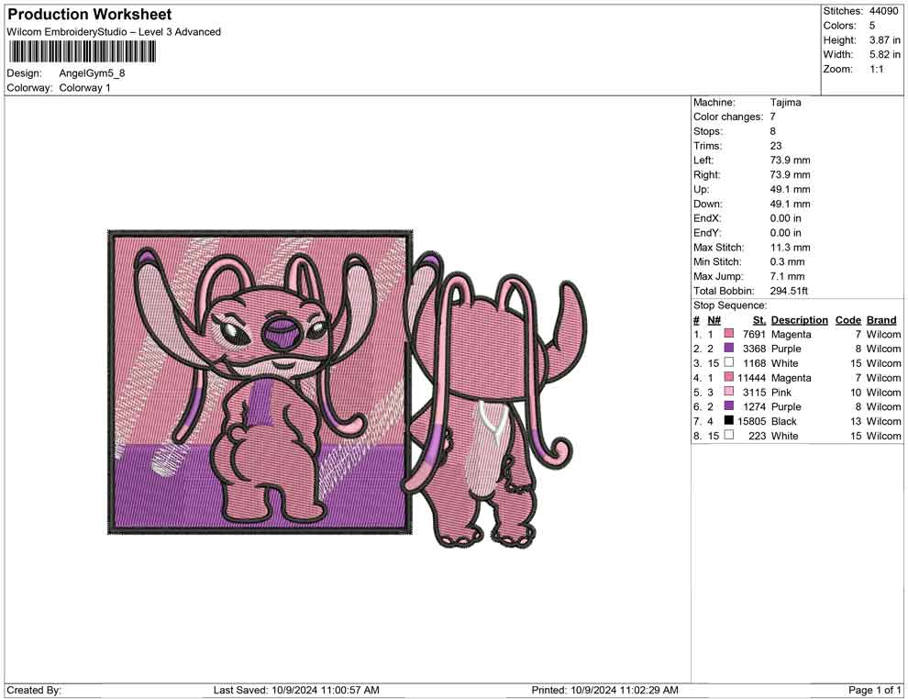Click the 'Right:' label
The height and width of the screenshot is (699, 908).
(707, 175)
